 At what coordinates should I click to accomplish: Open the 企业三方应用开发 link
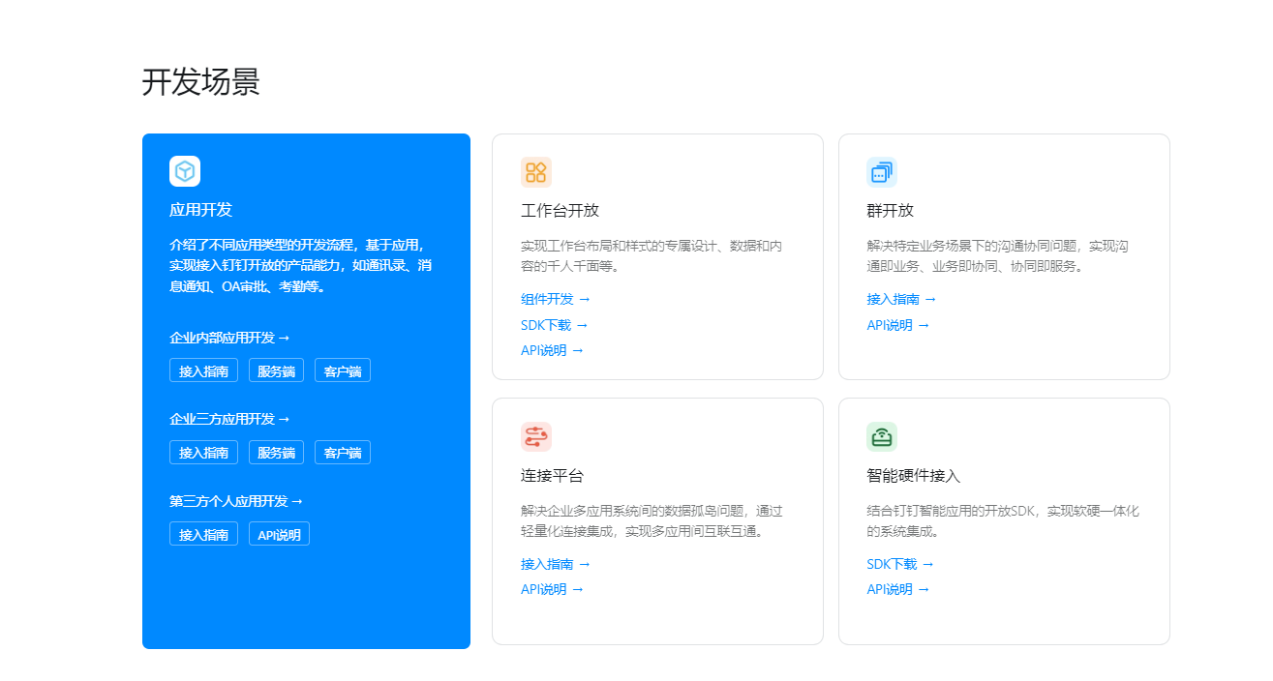pos(229,419)
